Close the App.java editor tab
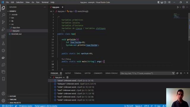190x107 pixels. 63,7
